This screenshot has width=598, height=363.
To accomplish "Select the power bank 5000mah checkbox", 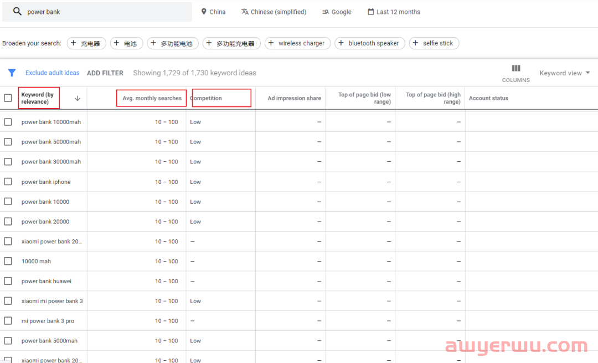I will (x=8, y=340).
